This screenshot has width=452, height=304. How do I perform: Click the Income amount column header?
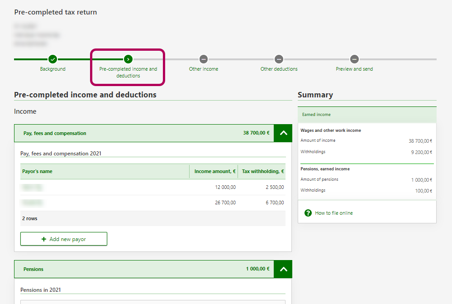(214, 172)
